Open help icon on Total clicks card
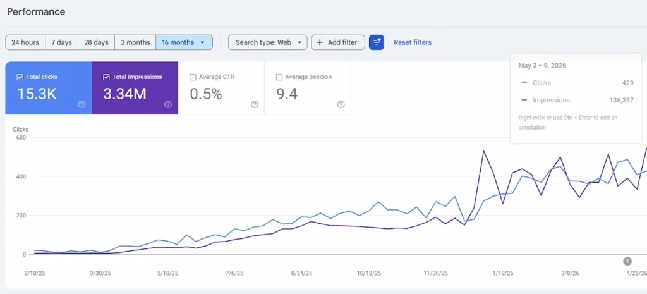 click(x=82, y=104)
